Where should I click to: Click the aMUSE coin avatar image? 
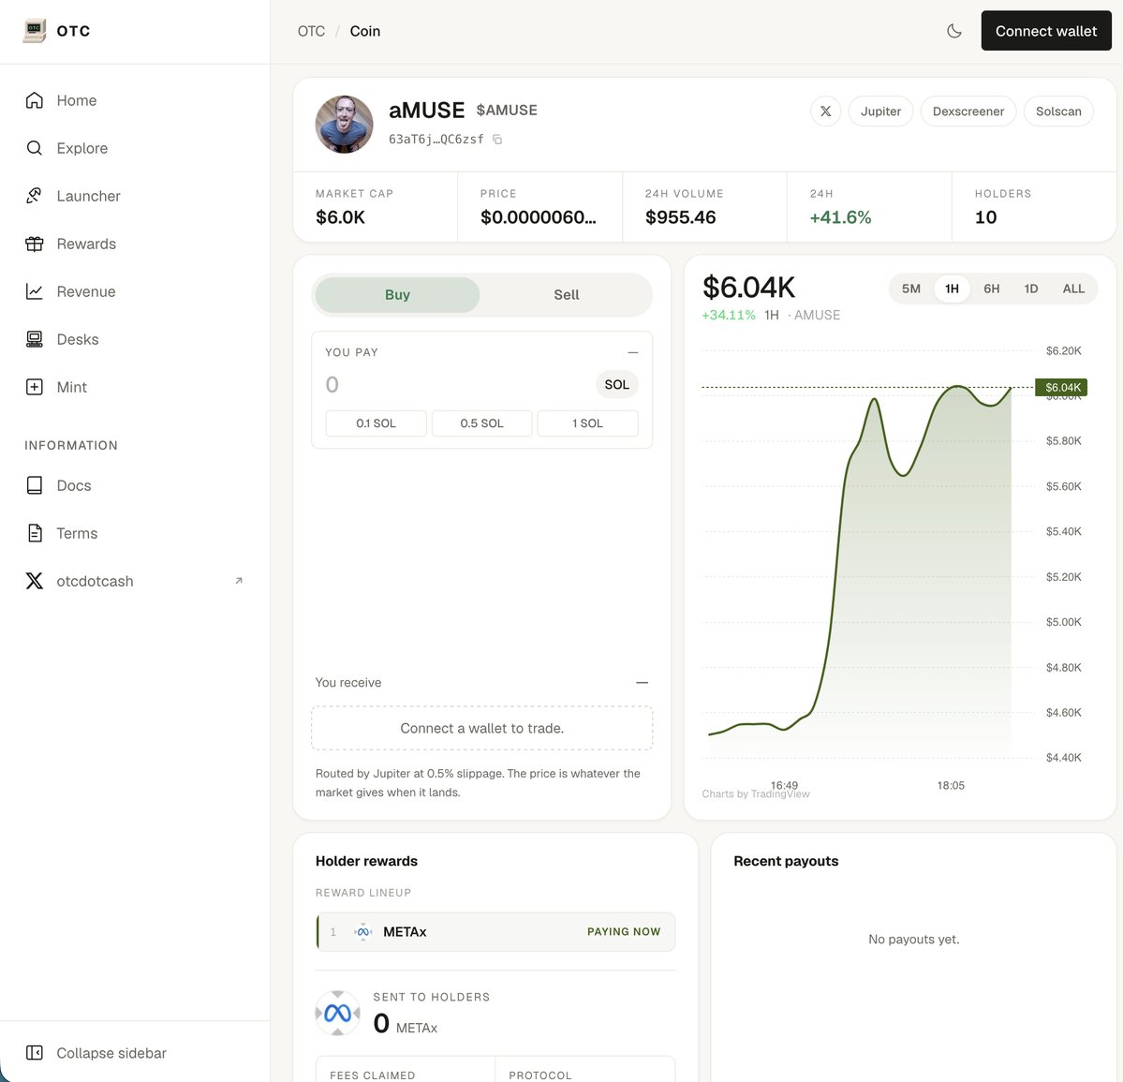pos(344,125)
